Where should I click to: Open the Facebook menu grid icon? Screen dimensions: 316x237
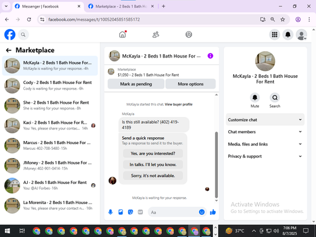(274, 35)
